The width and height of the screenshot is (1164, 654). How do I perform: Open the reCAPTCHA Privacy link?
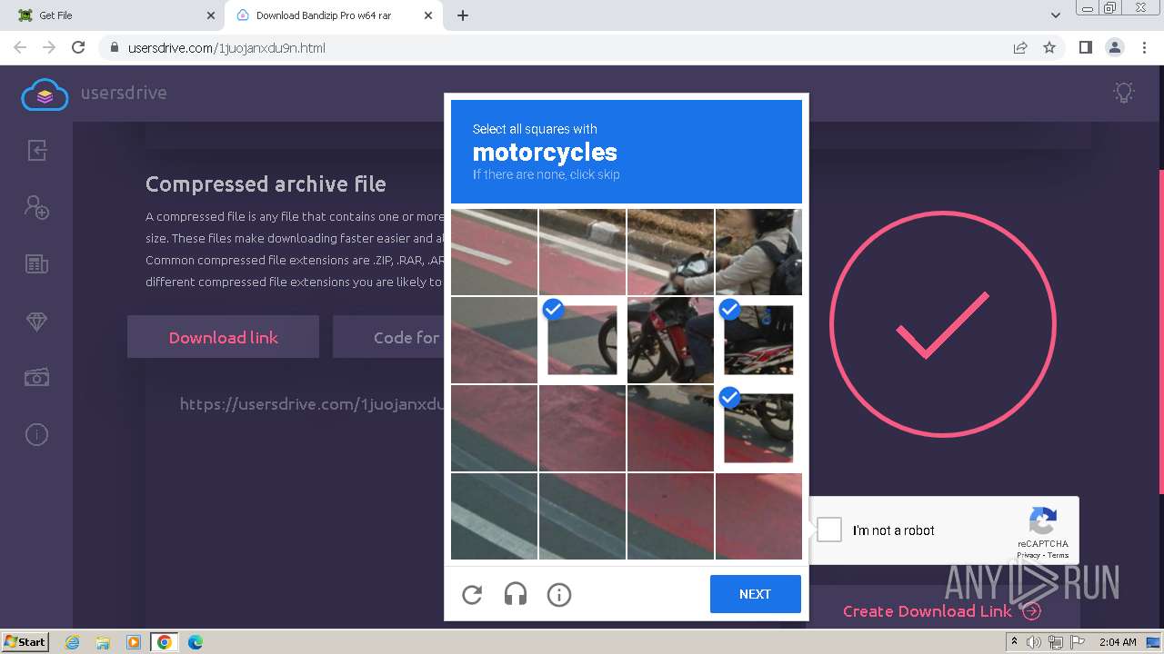pyautogui.click(x=1028, y=555)
